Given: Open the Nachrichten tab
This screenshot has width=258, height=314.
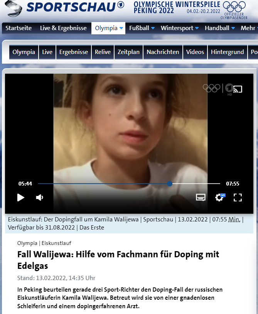Looking at the screenshot, I should point(163,52).
